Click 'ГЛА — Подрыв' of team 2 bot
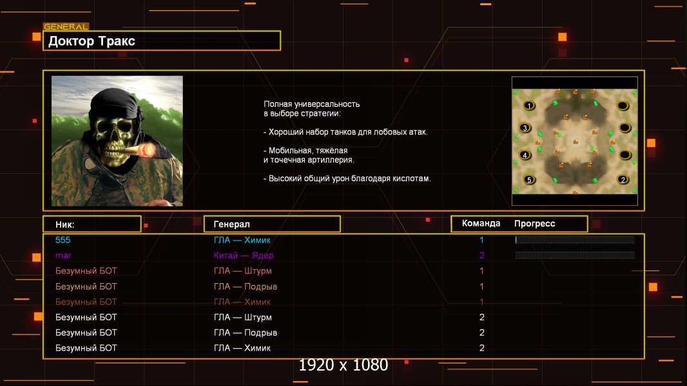The width and height of the screenshot is (687, 386). pyautogui.click(x=246, y=333)
